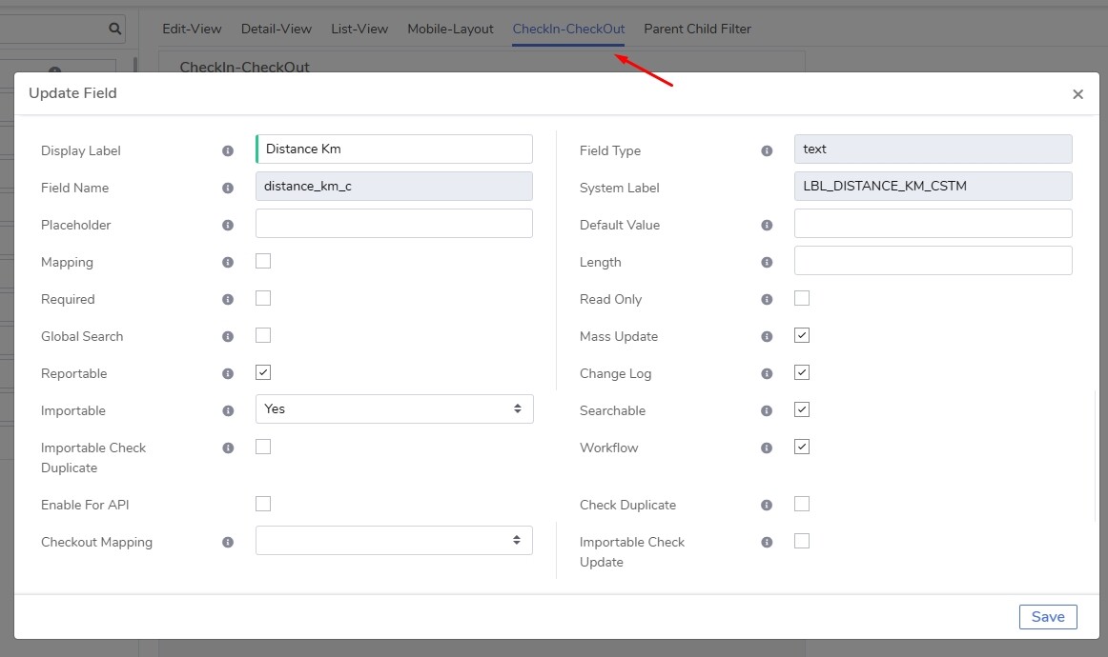
Task: Click the info icon next to Field Type
Action: tap(767, 150)
